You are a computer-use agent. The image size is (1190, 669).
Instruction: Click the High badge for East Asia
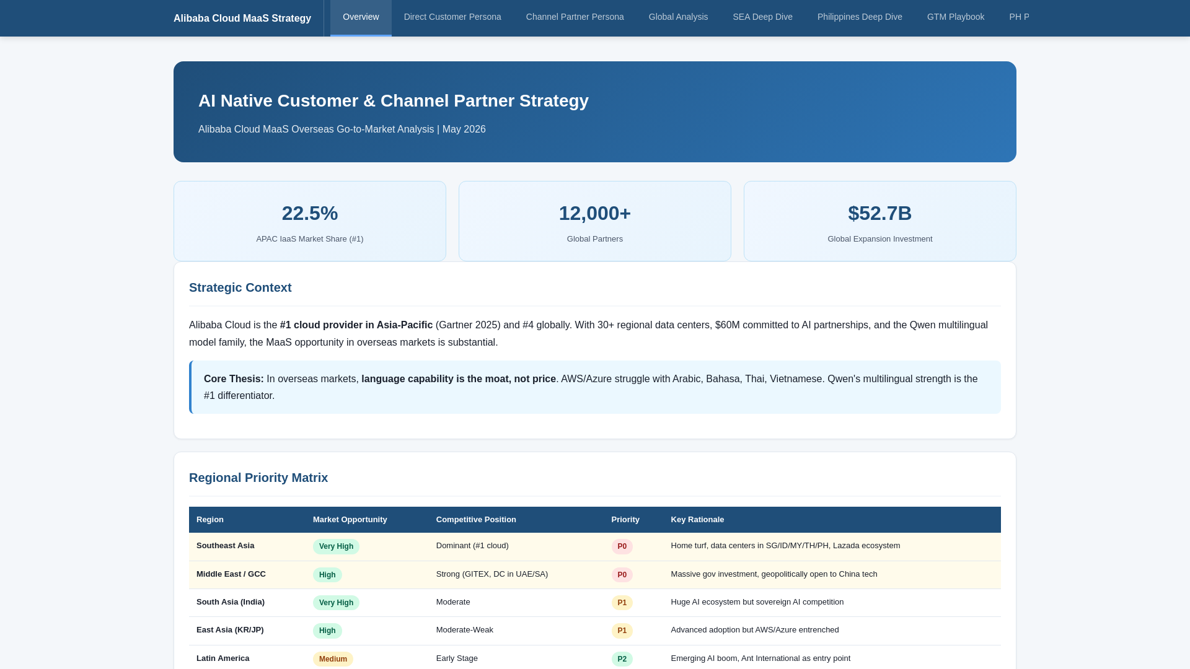[327, 631]
